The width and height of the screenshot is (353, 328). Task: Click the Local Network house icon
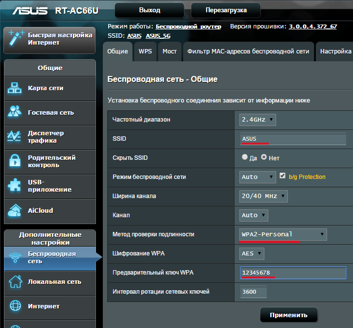pyautogui.click(x=15, y=281)
